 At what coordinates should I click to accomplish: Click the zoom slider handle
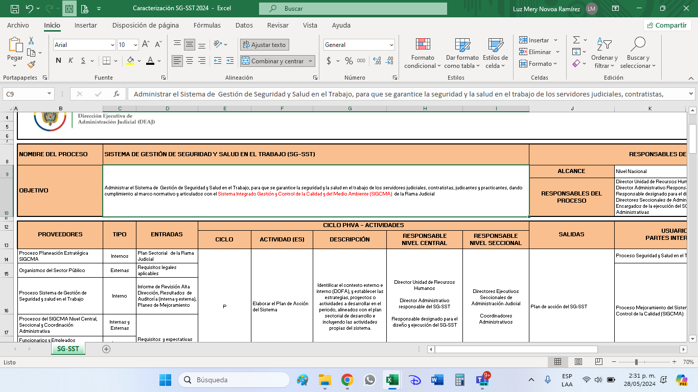click(636, 362)
